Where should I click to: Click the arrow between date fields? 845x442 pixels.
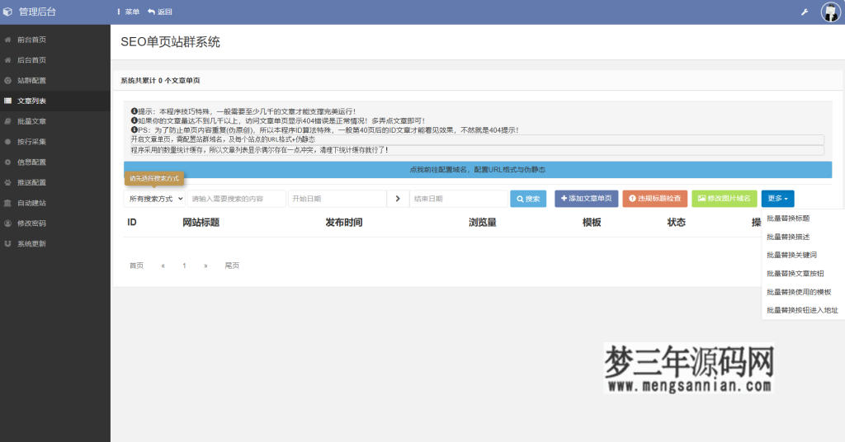[x=398, y=199]
